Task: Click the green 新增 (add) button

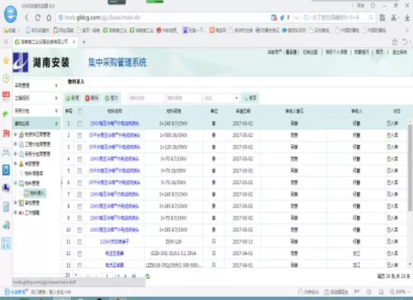Action: tap(72, 98)
